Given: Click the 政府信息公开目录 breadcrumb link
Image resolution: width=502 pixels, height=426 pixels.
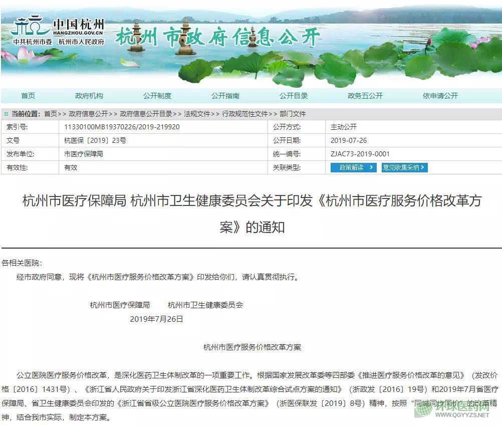Looking at the screenshot, I should coord(146,114).
